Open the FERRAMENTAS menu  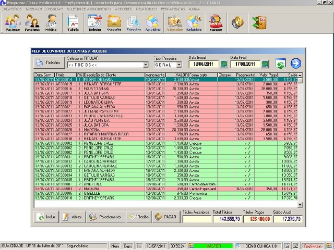[173, 9]
